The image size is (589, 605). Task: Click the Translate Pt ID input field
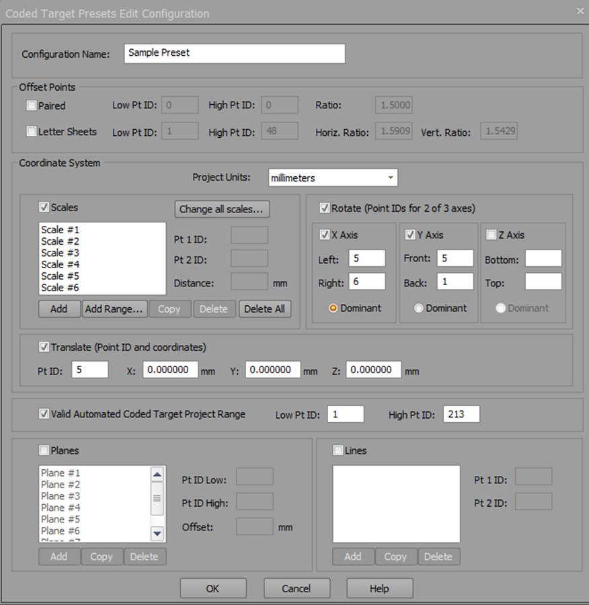pos(89,369)
